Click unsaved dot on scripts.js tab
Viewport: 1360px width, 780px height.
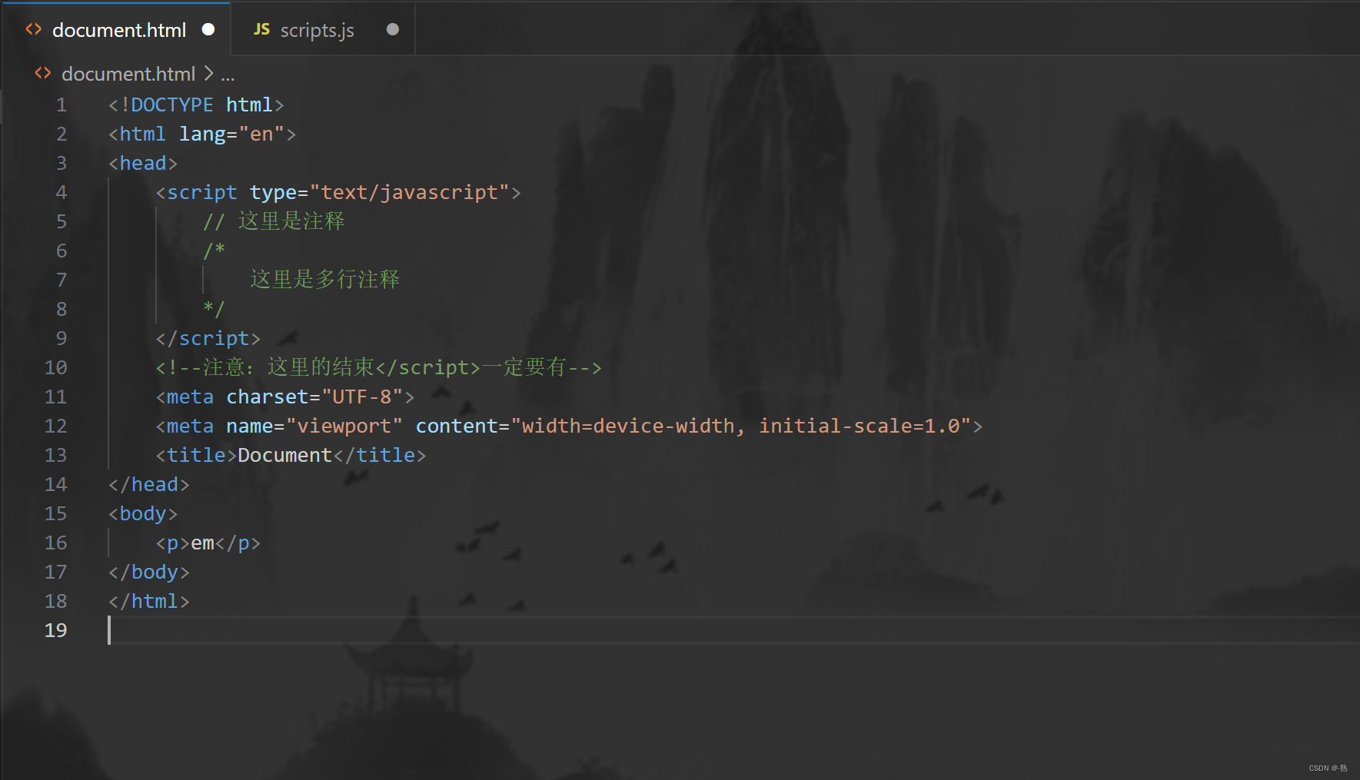tap(393, 29)
